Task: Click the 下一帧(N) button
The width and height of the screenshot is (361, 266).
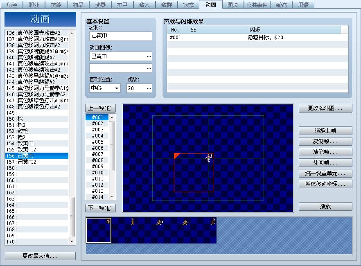Action: [x=100, y=208]
